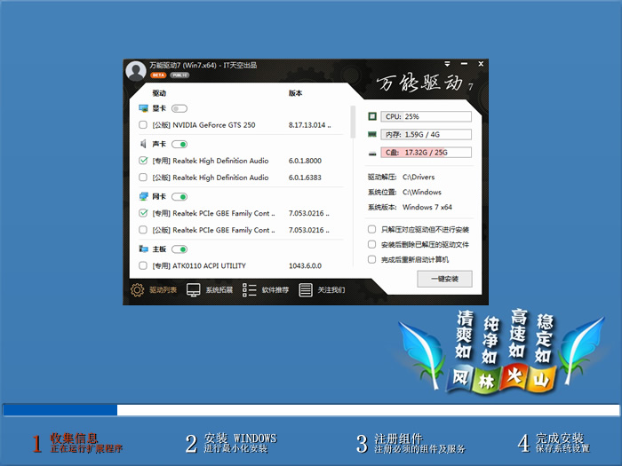Click the 一键安装 button
The image size is (622, 466).
(444, 279)
